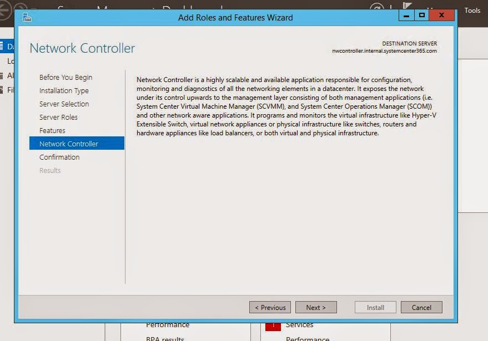Viewport: 488px width, 341px height.
Task: Click the Server Manager back arrow
Action: pos(6,11)
